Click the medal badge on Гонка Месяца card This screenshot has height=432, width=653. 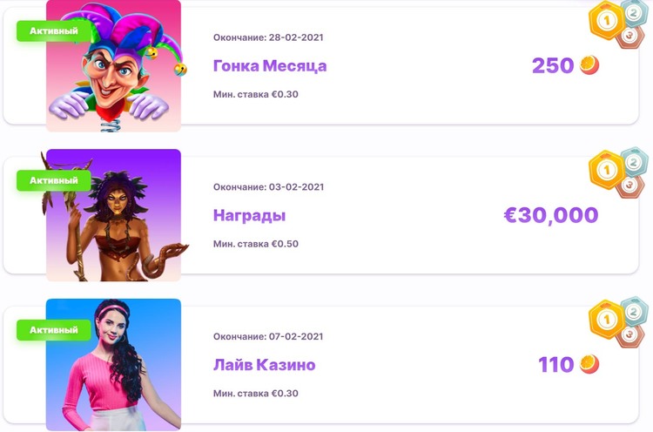pos(622,22)
